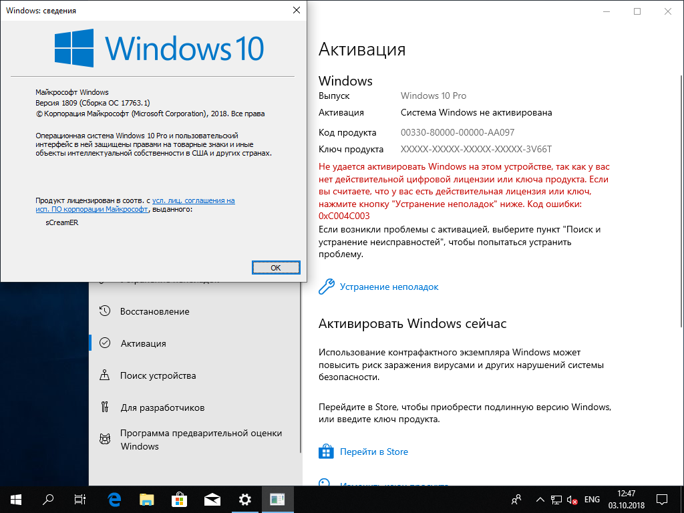Screen dimensions: 684x513
Task: Open the 'усл. лиц. соглашения на исп. ПО' license link
Action: pos(135,205)
